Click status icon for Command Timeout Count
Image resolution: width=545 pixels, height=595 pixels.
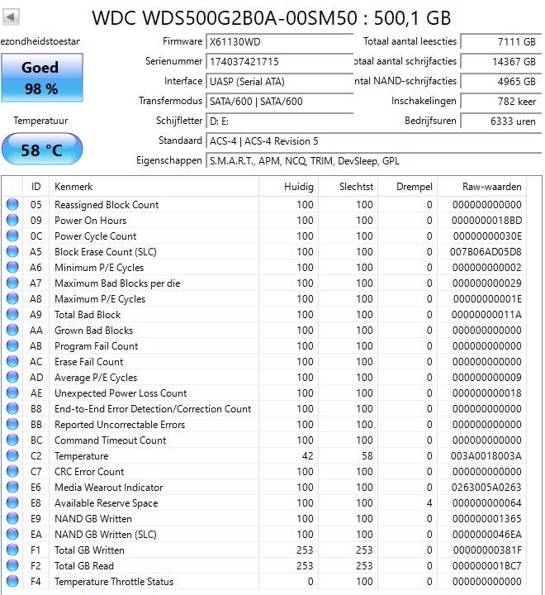[x=12, y=440]
